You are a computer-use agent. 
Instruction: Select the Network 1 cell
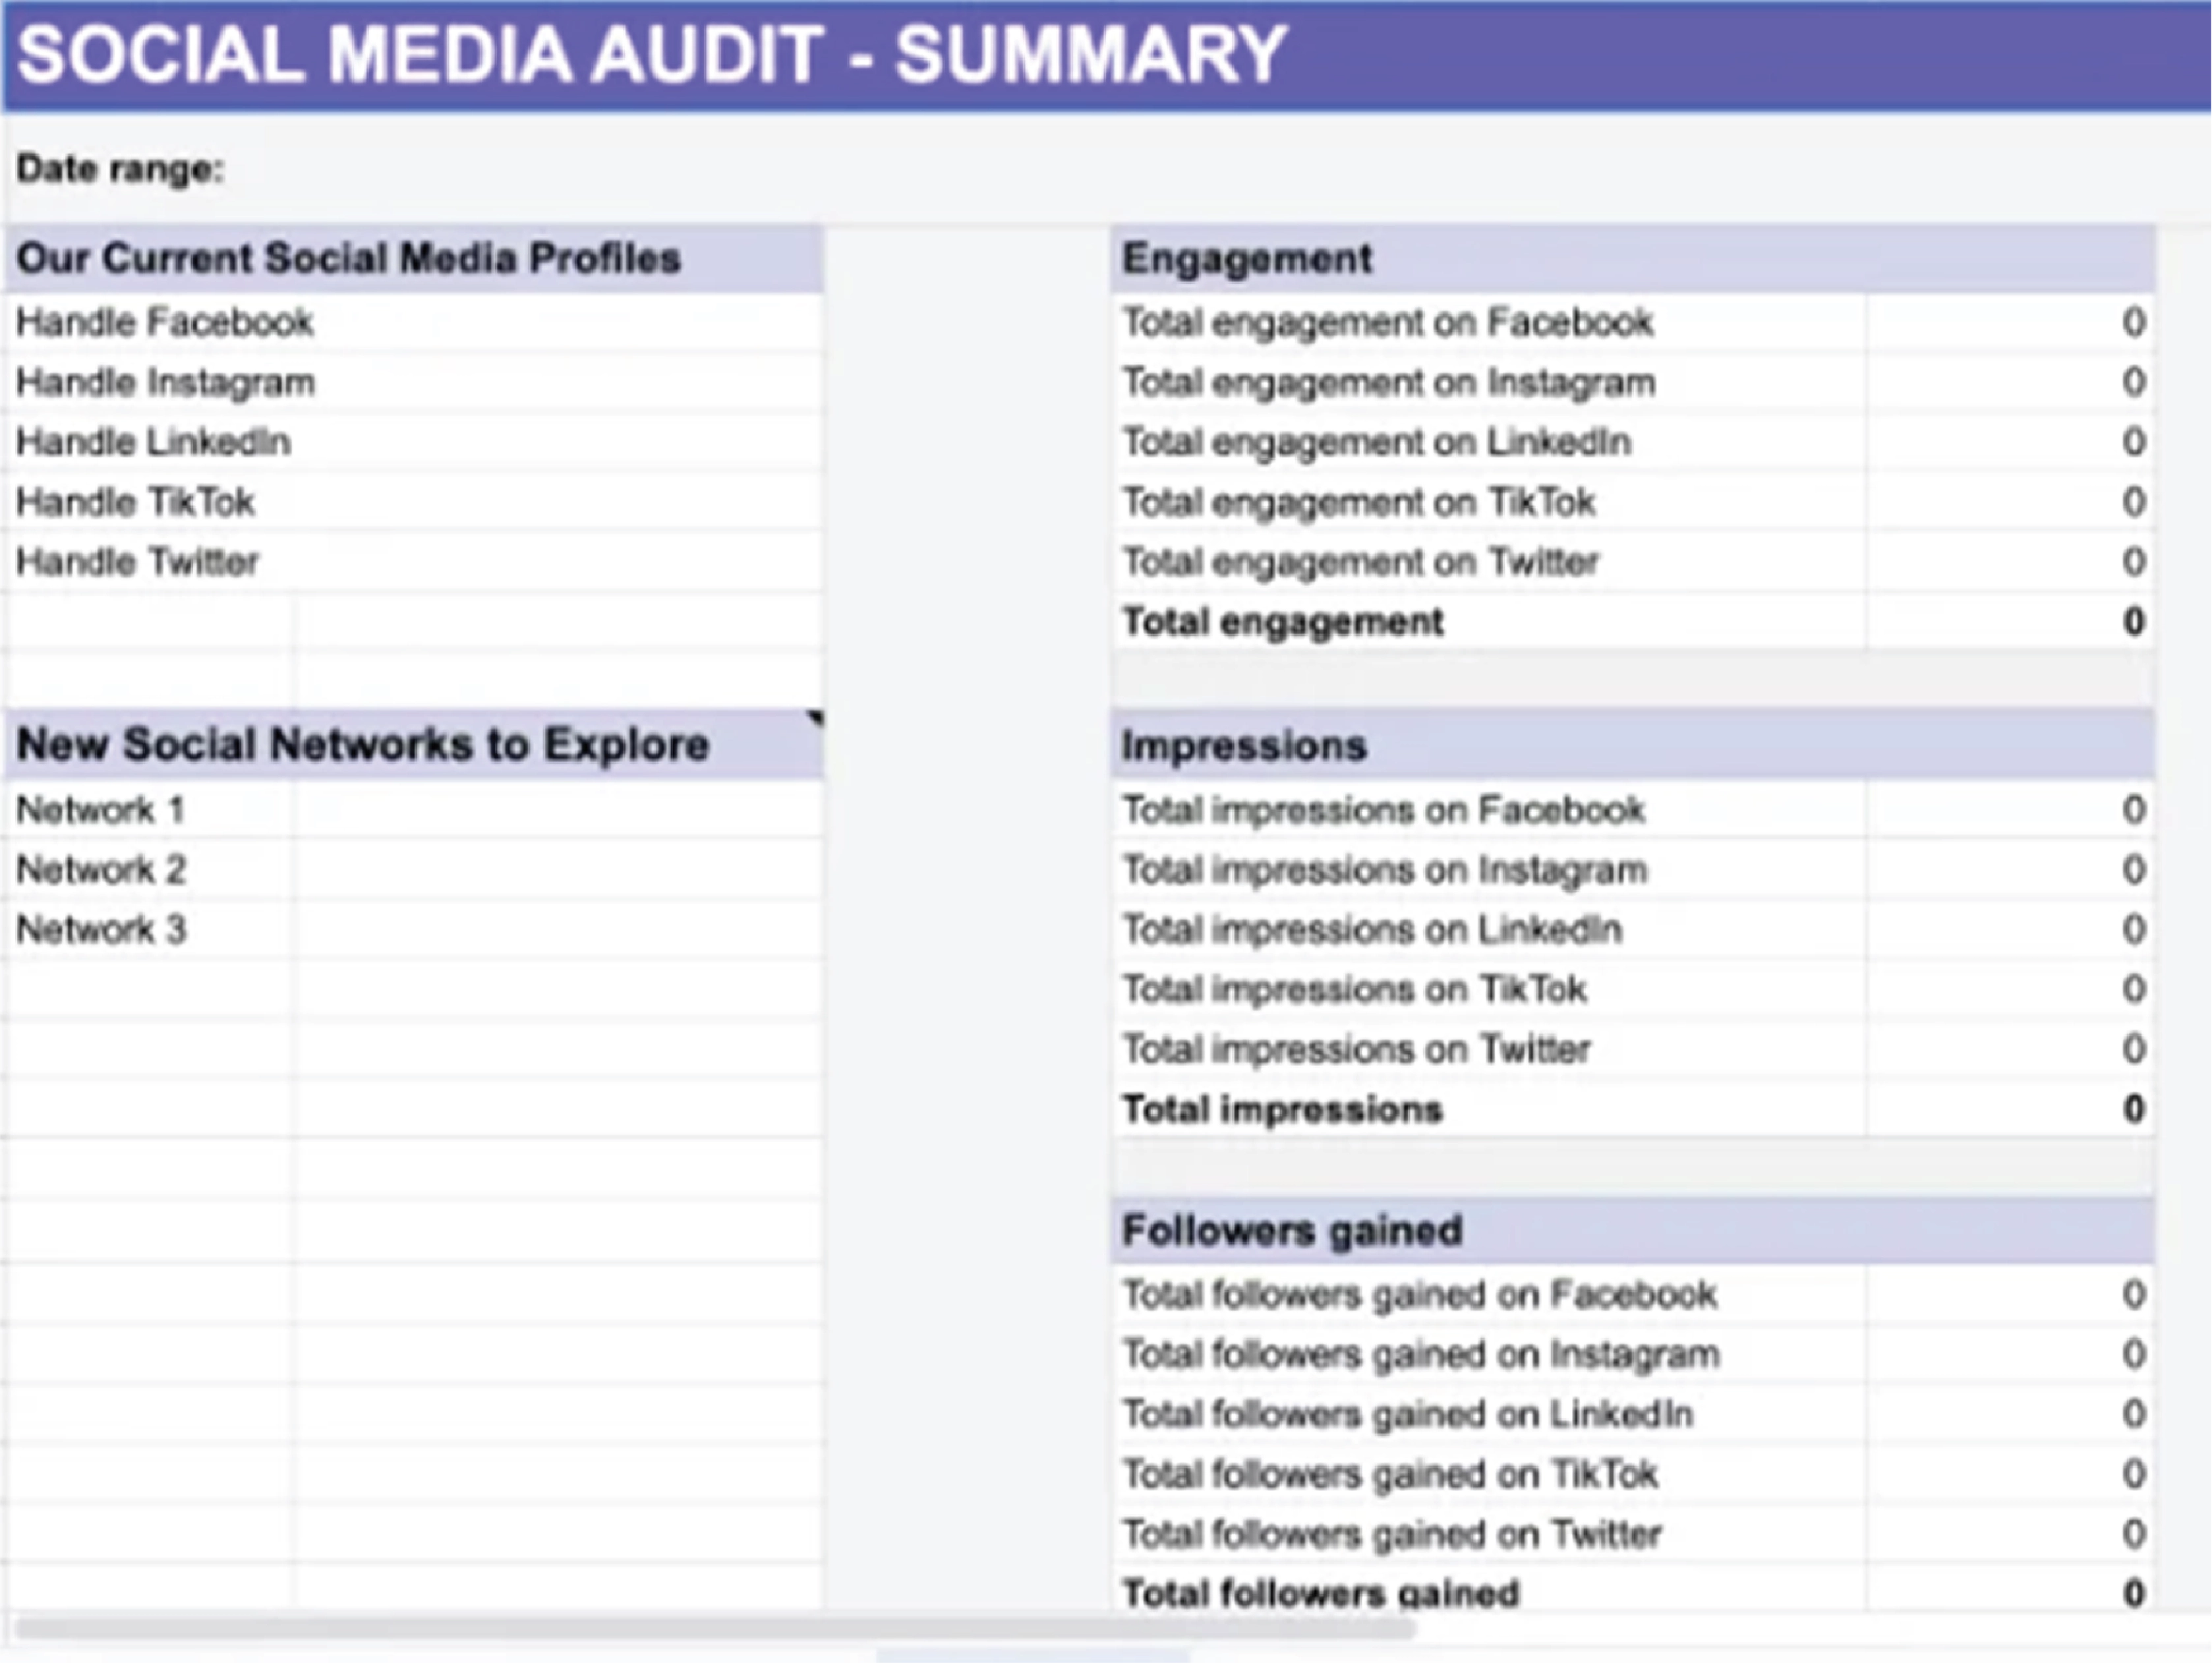pyautogui.click(x=100, y=809)
